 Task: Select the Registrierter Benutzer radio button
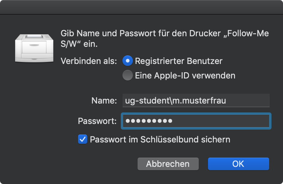128,61
